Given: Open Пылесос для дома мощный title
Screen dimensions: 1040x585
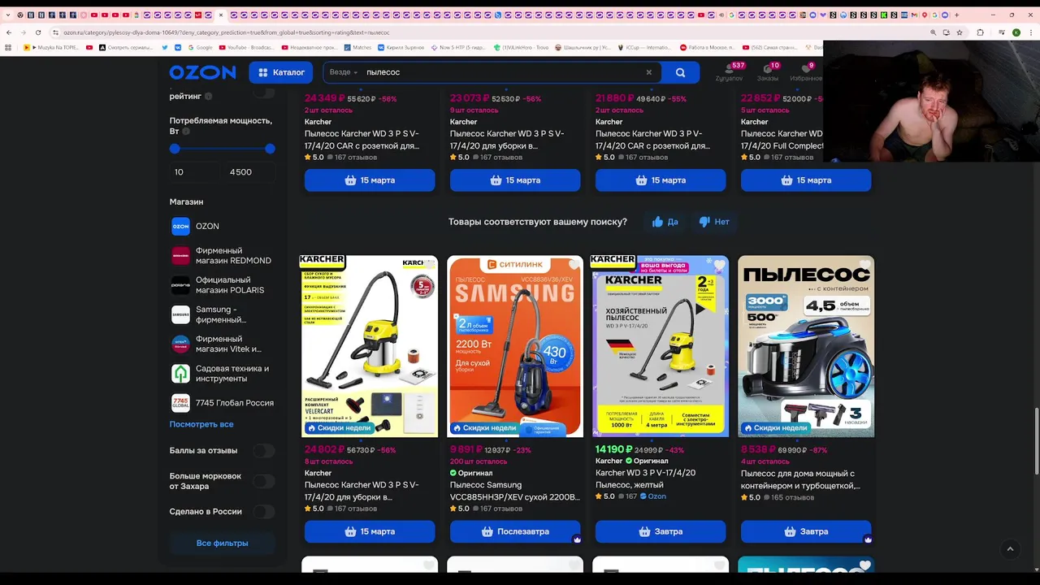Looking at the screenshot, I should (800, 479).
